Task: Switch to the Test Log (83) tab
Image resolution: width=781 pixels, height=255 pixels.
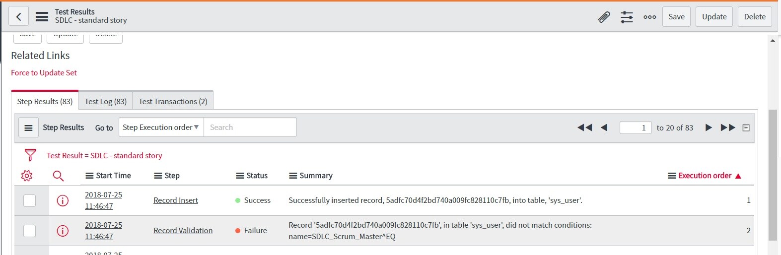Action: click(105, 101)
